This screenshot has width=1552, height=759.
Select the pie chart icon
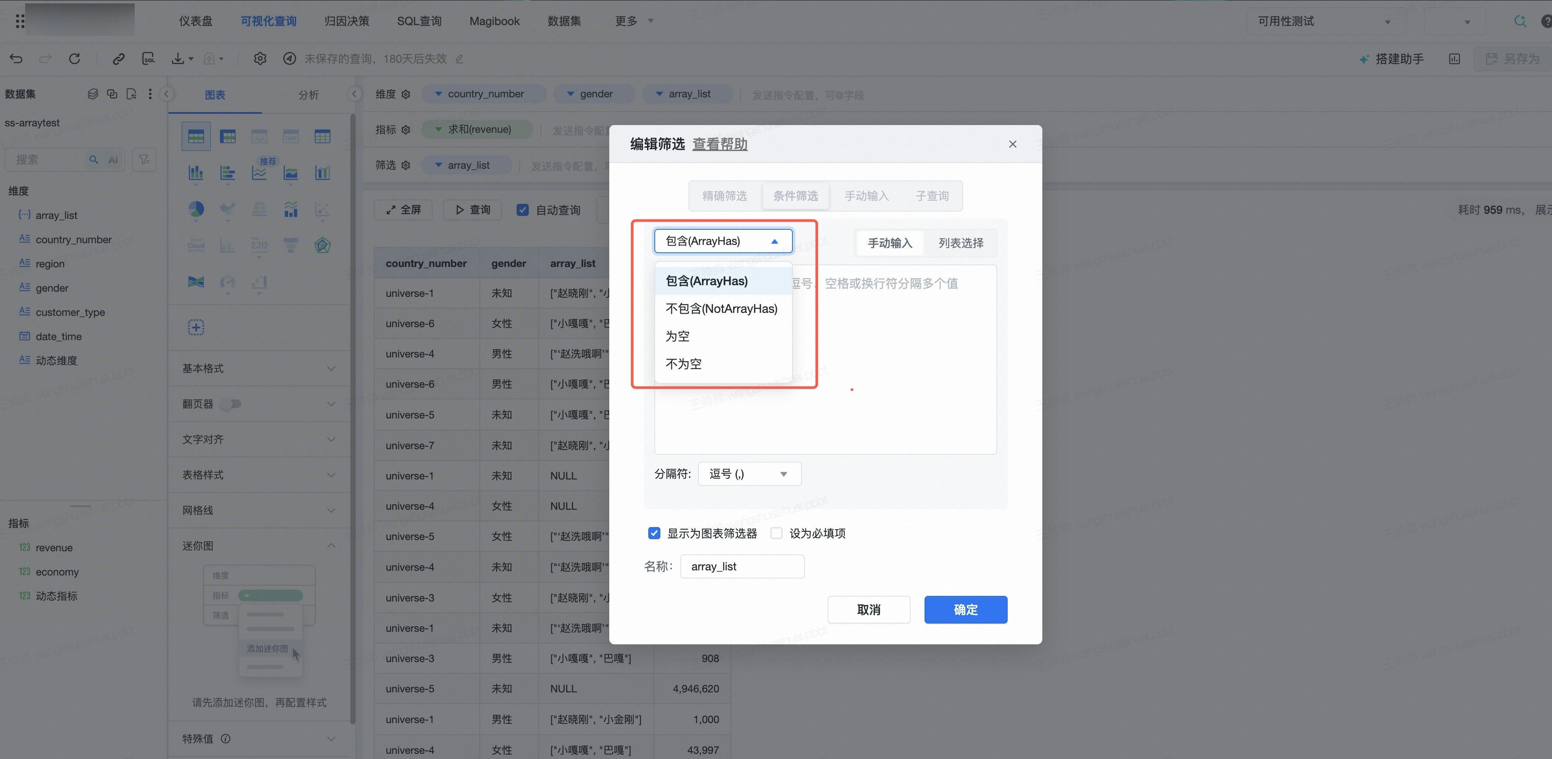(196, 209)
